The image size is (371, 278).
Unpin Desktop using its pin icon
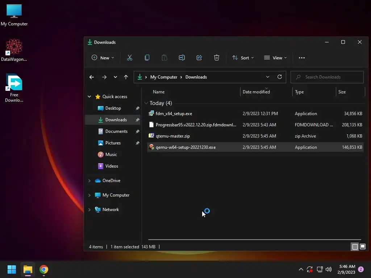(137, 108)
